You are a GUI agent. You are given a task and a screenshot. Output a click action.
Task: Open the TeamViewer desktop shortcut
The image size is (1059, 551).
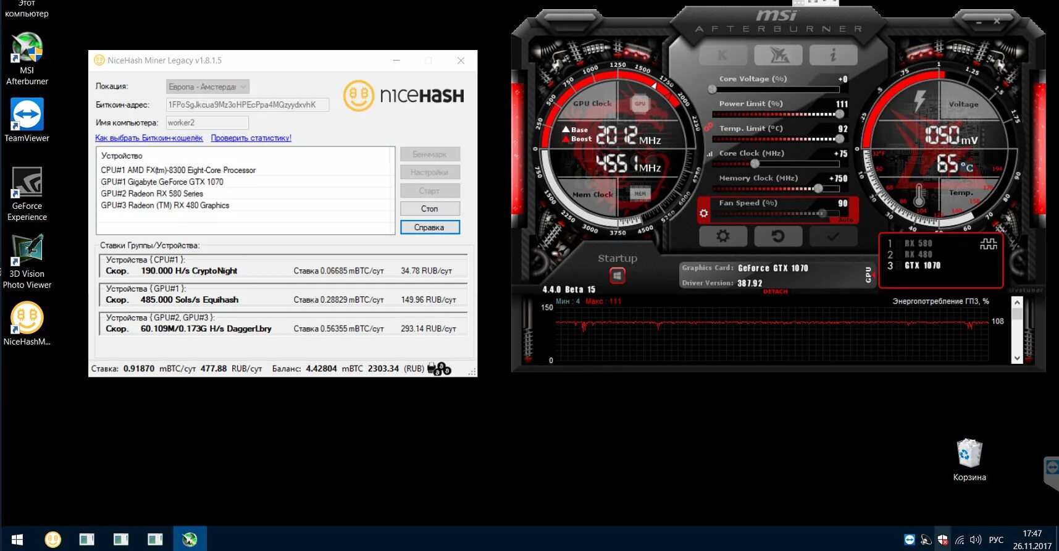point(27,120)
